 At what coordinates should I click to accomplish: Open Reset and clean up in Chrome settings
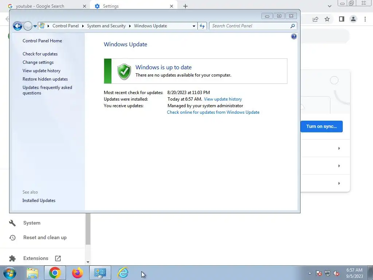(x=45, y=238)
